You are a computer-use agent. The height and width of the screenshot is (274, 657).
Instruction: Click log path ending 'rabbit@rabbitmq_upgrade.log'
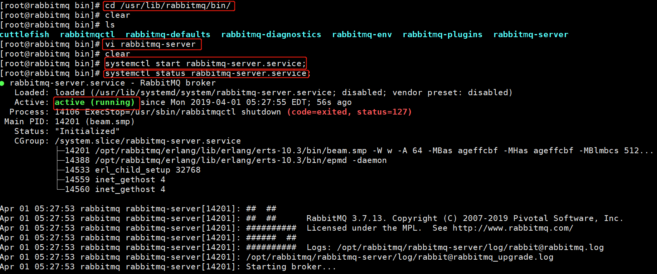(400, 257)
